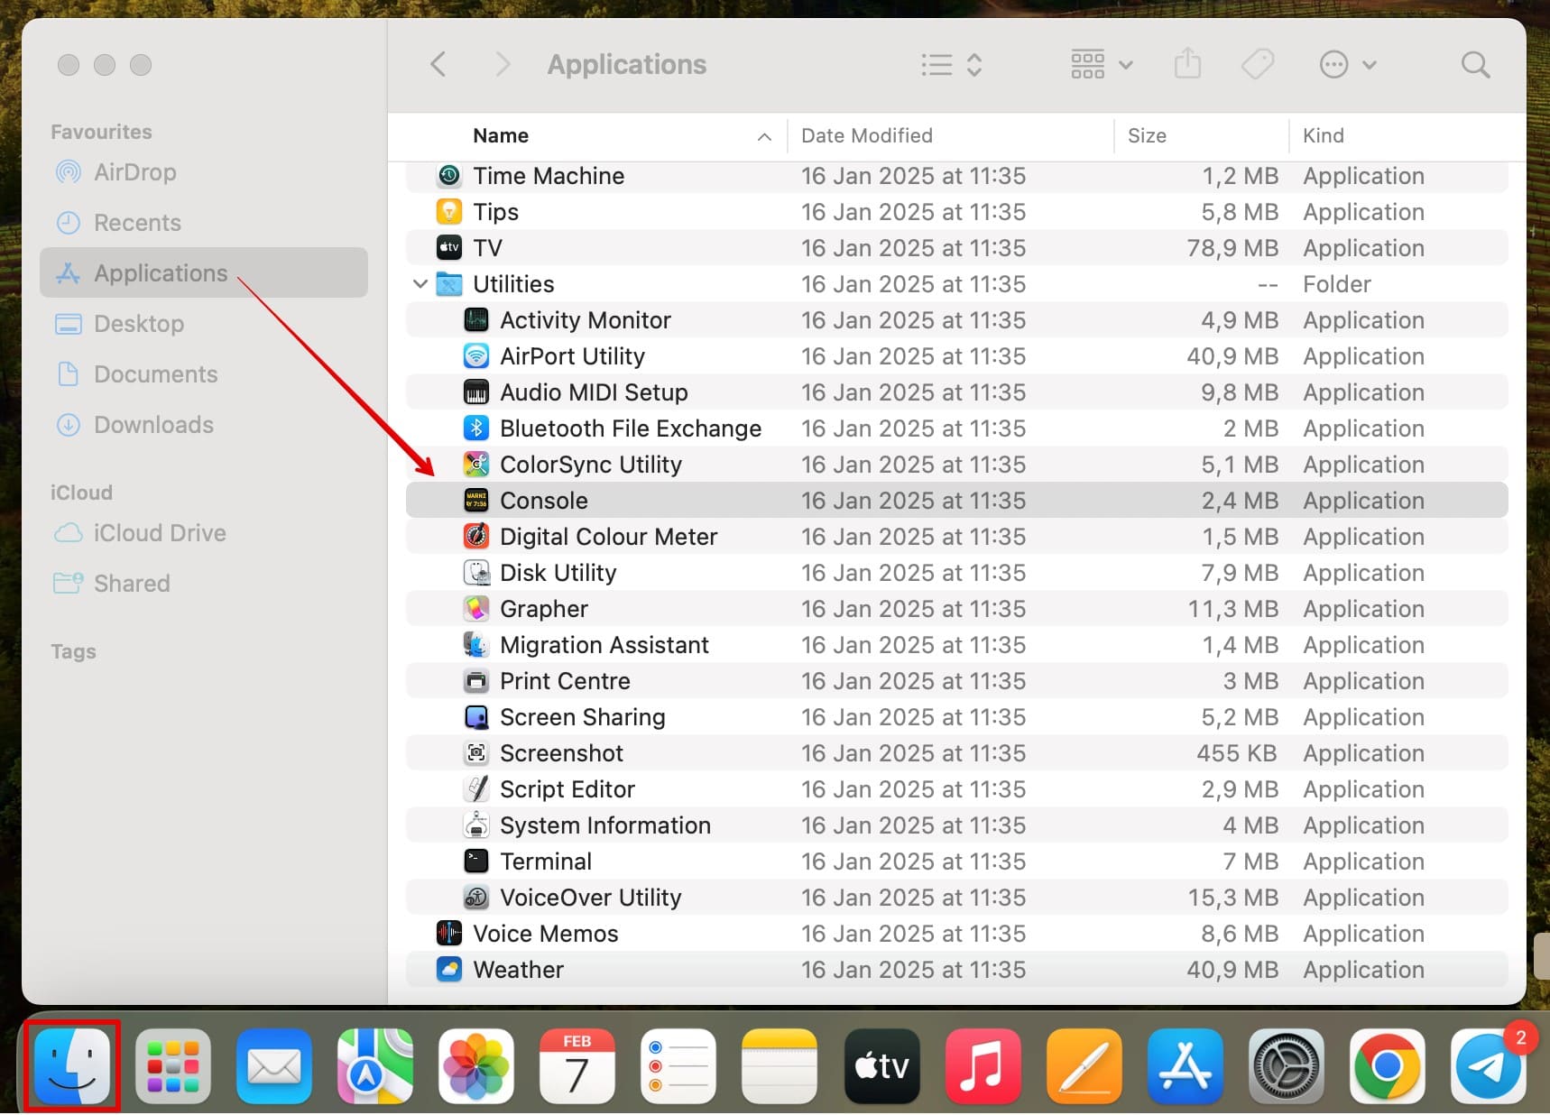Select the Console application row
This screenshot has width=1550, height=1115.
pos(544,500)
